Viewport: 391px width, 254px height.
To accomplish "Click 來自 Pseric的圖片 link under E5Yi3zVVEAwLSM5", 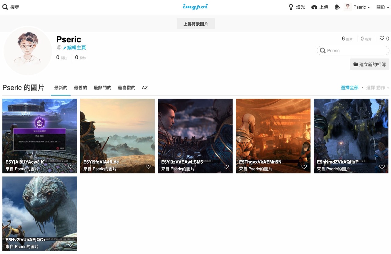I will coord(178,169).
